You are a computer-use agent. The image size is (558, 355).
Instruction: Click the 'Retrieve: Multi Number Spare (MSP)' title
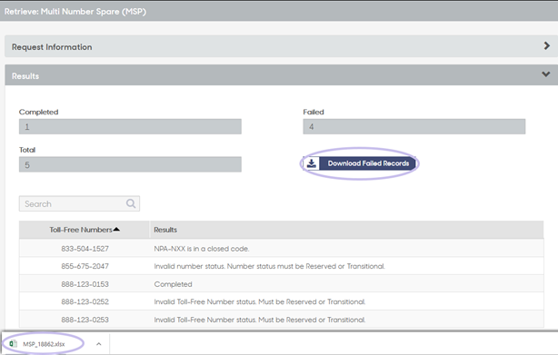click(x=75, y=12)
